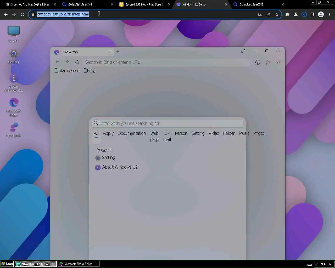Open Microsoft Photo Editor taskbar item

(79, 264)
